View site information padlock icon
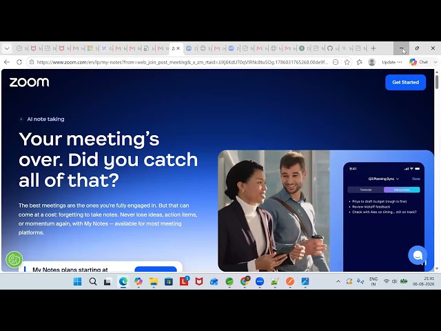The width and height of the screenshot is (441, 331). (32, 62)
